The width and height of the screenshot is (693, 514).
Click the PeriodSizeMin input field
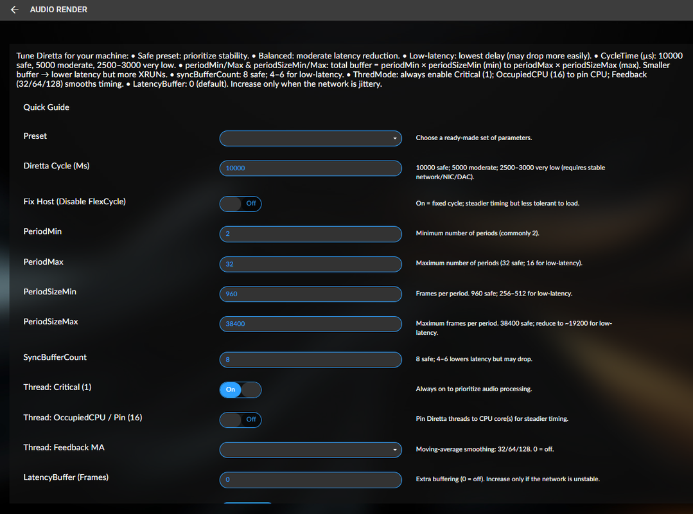click(310, 294)
